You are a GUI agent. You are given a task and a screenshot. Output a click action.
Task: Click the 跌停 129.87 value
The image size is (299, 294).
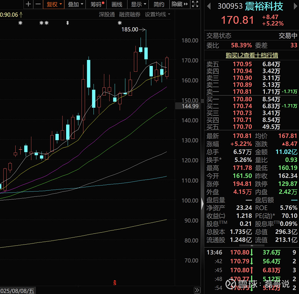click(x=288, y=184)
